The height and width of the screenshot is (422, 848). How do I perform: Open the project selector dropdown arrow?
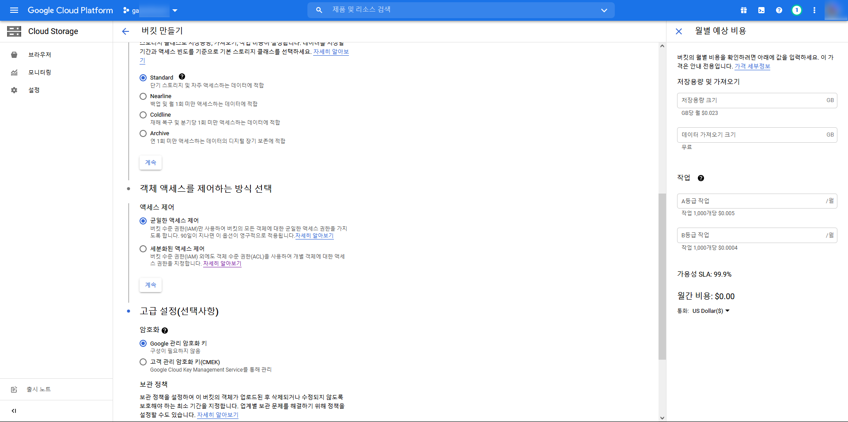pyautogui.click(x=175, y=10)
